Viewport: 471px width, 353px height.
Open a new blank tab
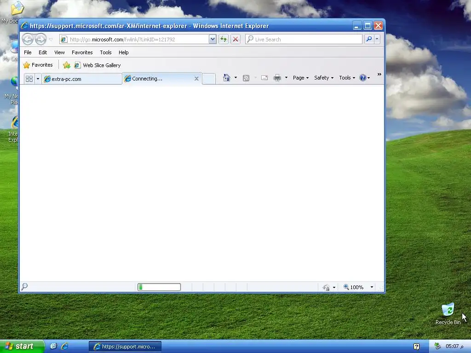(x=209, y=79)
